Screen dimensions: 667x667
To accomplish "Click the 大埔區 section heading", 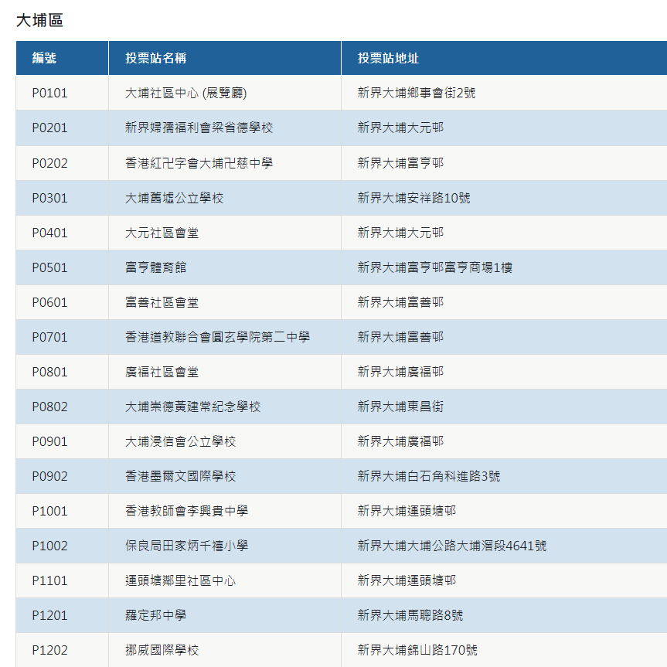I will (39, 21).
